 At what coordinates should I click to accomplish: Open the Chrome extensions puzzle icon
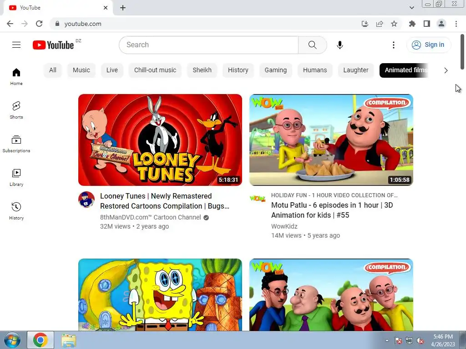(412, 24)
